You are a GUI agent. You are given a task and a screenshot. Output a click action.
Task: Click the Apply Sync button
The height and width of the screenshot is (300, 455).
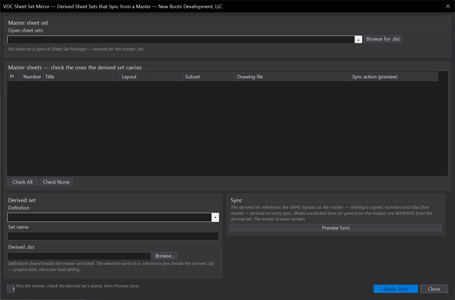(396, 289)
